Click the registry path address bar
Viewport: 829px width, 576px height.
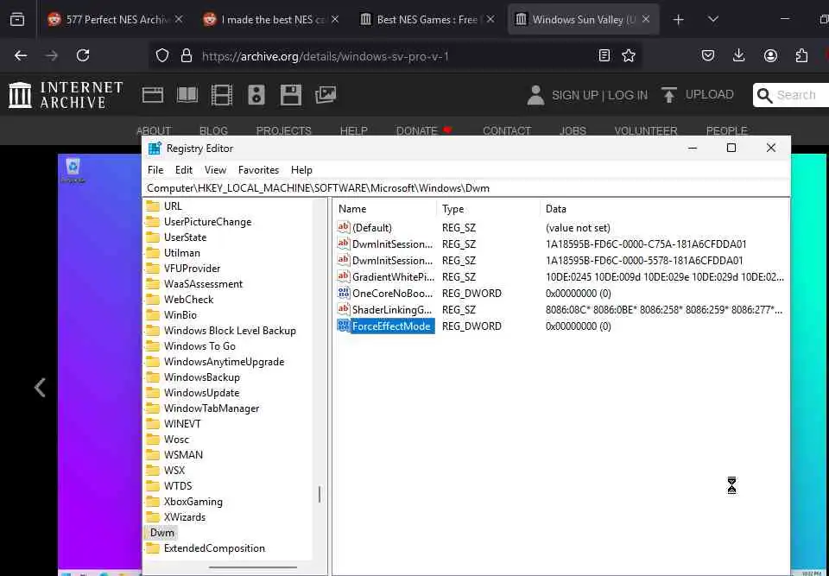coord(466,188)
